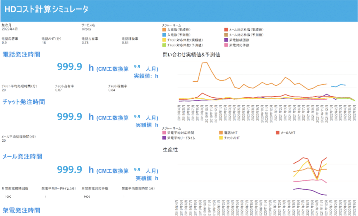The height and width of the screenshot is (216, 358).
Task: Click the yellow チャットAHT legend swatch
Action: point(222,138)
